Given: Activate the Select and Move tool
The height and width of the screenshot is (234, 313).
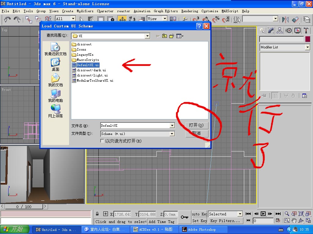Looking at the screenshot, I should tap(122, 19).
